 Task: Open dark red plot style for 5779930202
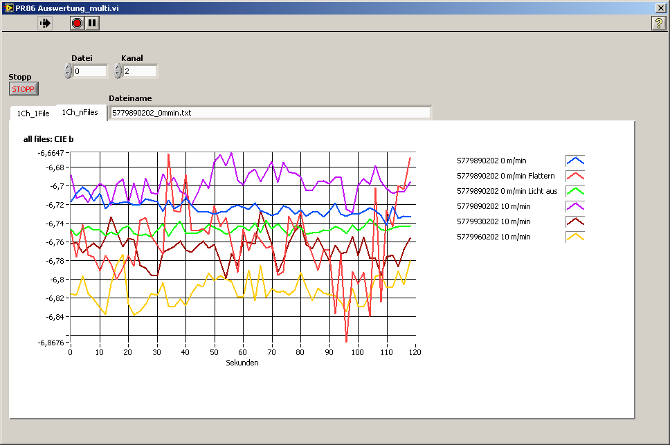[x=574, y=221]
